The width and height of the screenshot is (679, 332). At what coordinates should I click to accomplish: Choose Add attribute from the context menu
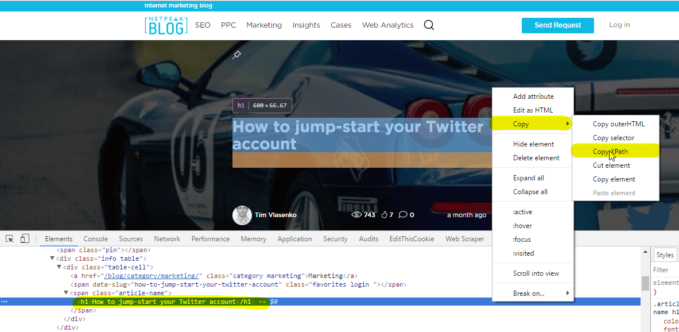(x=533, y=96)
